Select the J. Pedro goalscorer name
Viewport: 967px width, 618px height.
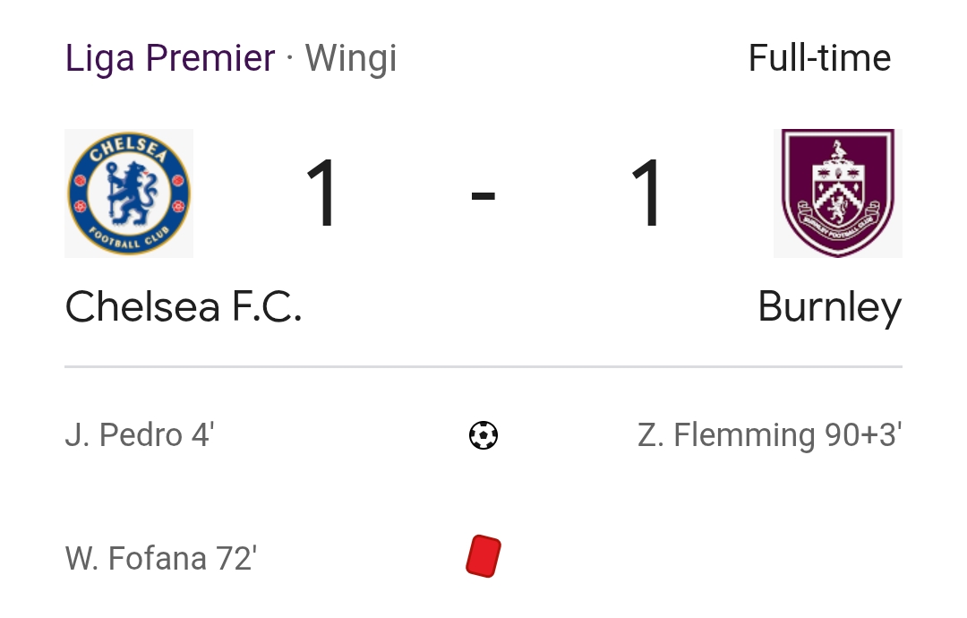124,435
